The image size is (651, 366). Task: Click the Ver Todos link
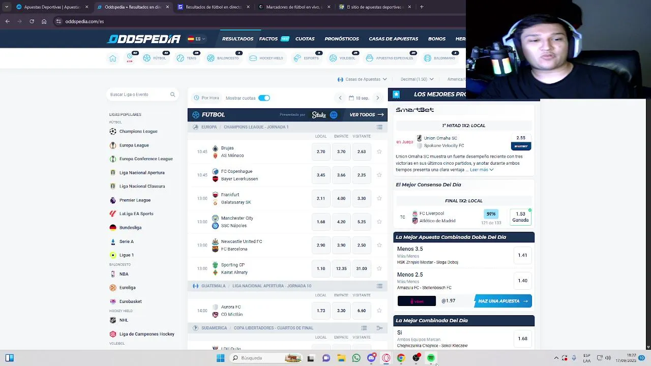pyautogui.click(x=367, y=115)
